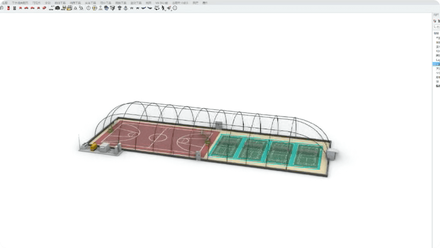The image size is (440, 248).
Task: Switch to the 细分工具 tab
Action: [106, 3]
